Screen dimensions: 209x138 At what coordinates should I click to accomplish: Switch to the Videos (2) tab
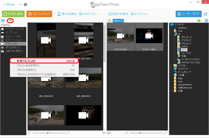coord(118,21)
